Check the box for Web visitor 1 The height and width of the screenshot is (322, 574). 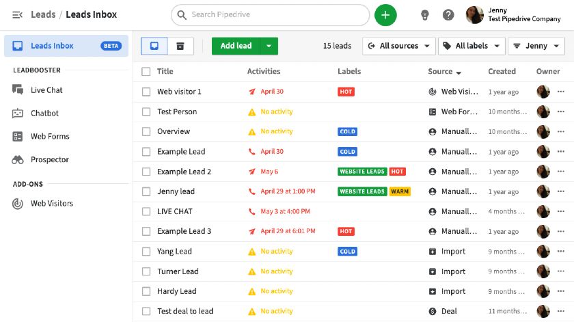(x=146, y=92)
